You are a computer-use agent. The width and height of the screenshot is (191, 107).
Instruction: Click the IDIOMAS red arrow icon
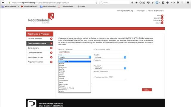tap(162, 23)
